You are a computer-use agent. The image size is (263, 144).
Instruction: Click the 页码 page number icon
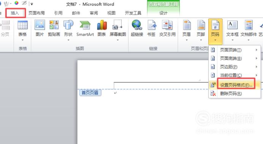tap(215, 25)
